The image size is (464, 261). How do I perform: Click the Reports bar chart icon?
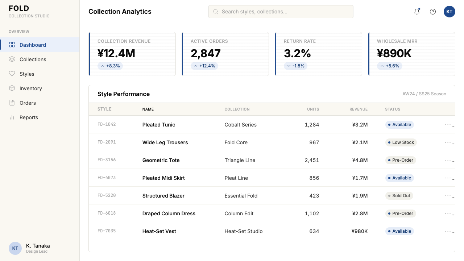tap(12, 117)
